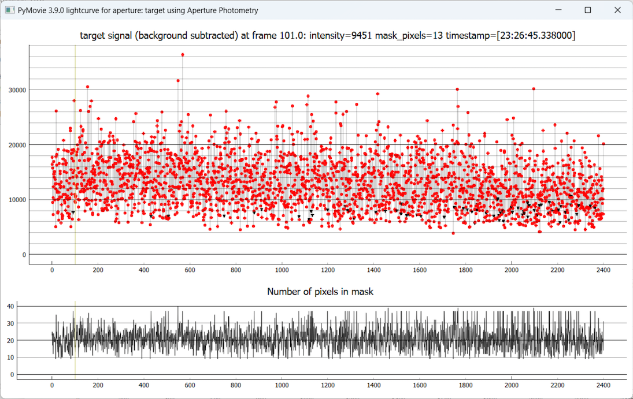The image size is (633, 399).
Task: Click the 'Number of pixels in mask' title
Action: pyautogui.click(x=320, y=292)
